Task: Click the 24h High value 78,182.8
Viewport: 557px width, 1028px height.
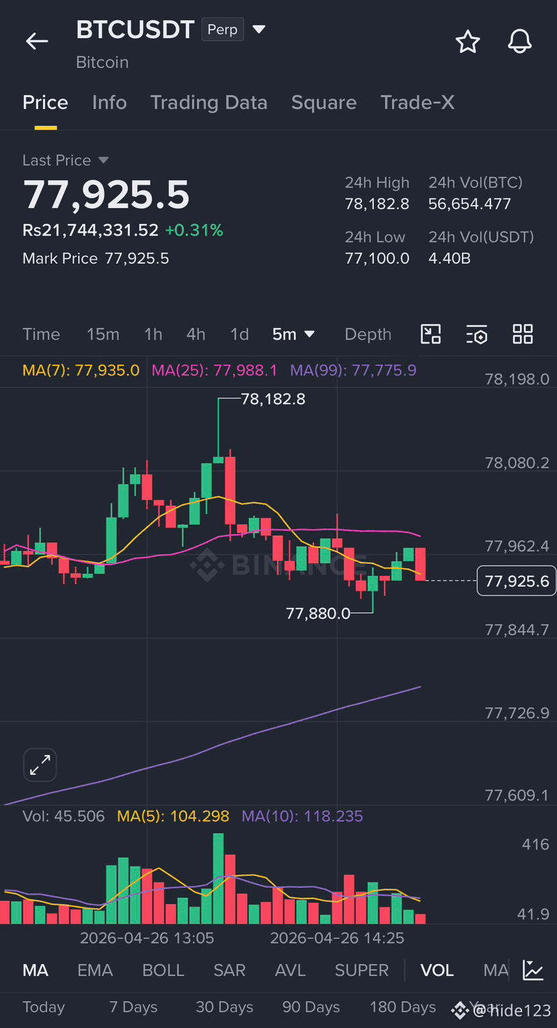Action: [377, 204]
